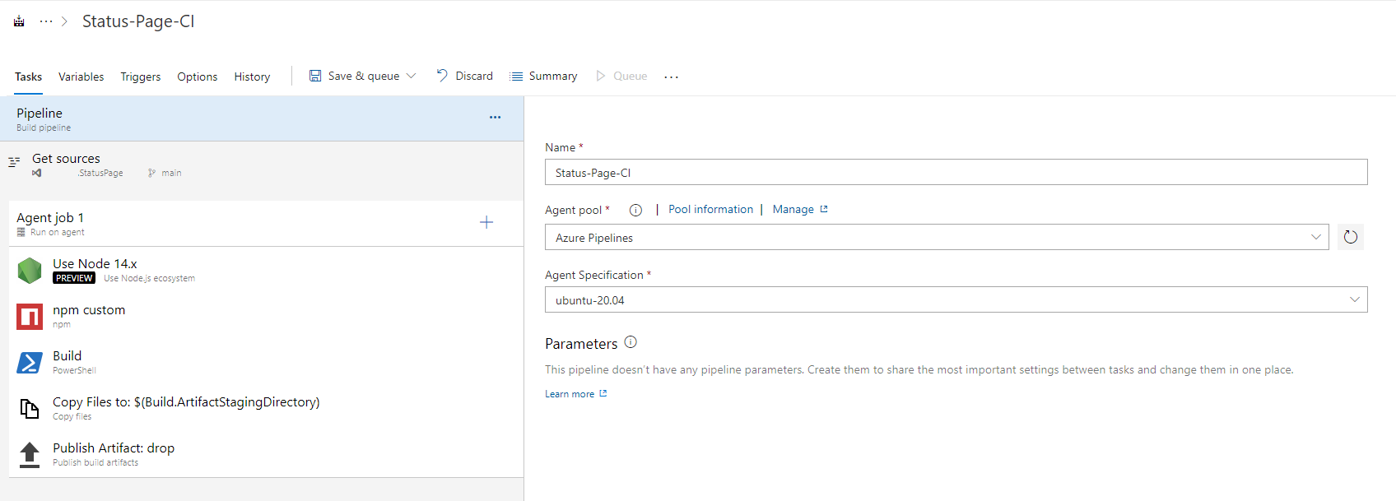Click the .StatusPage repository label
1396x501 pixels.
(100, 173)
